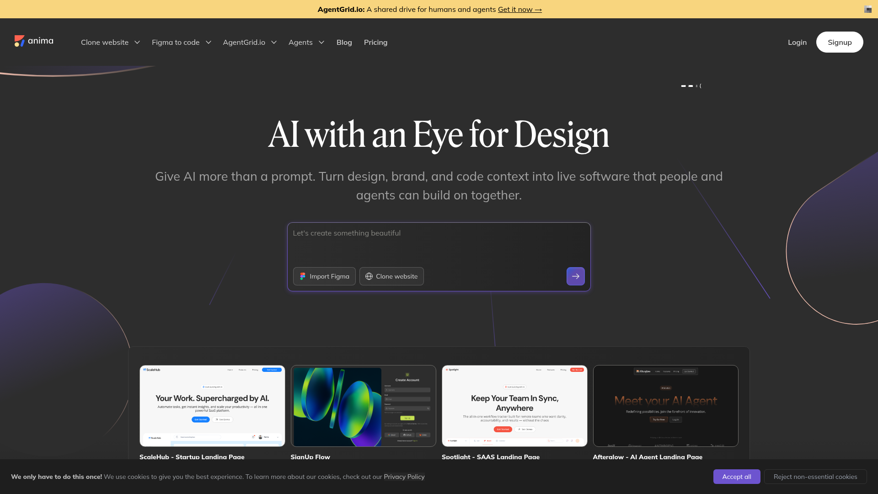
Task: Close the AgentGrid.io announcement banner
Action: point(867,9)
